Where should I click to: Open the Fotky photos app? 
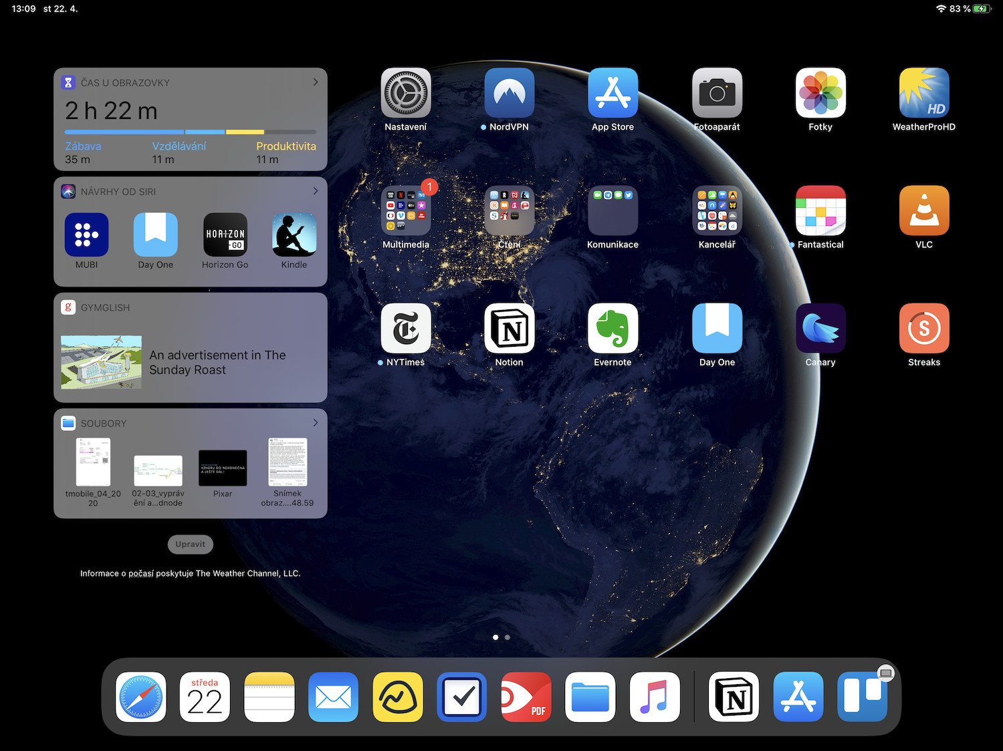[x=820, y=93]
